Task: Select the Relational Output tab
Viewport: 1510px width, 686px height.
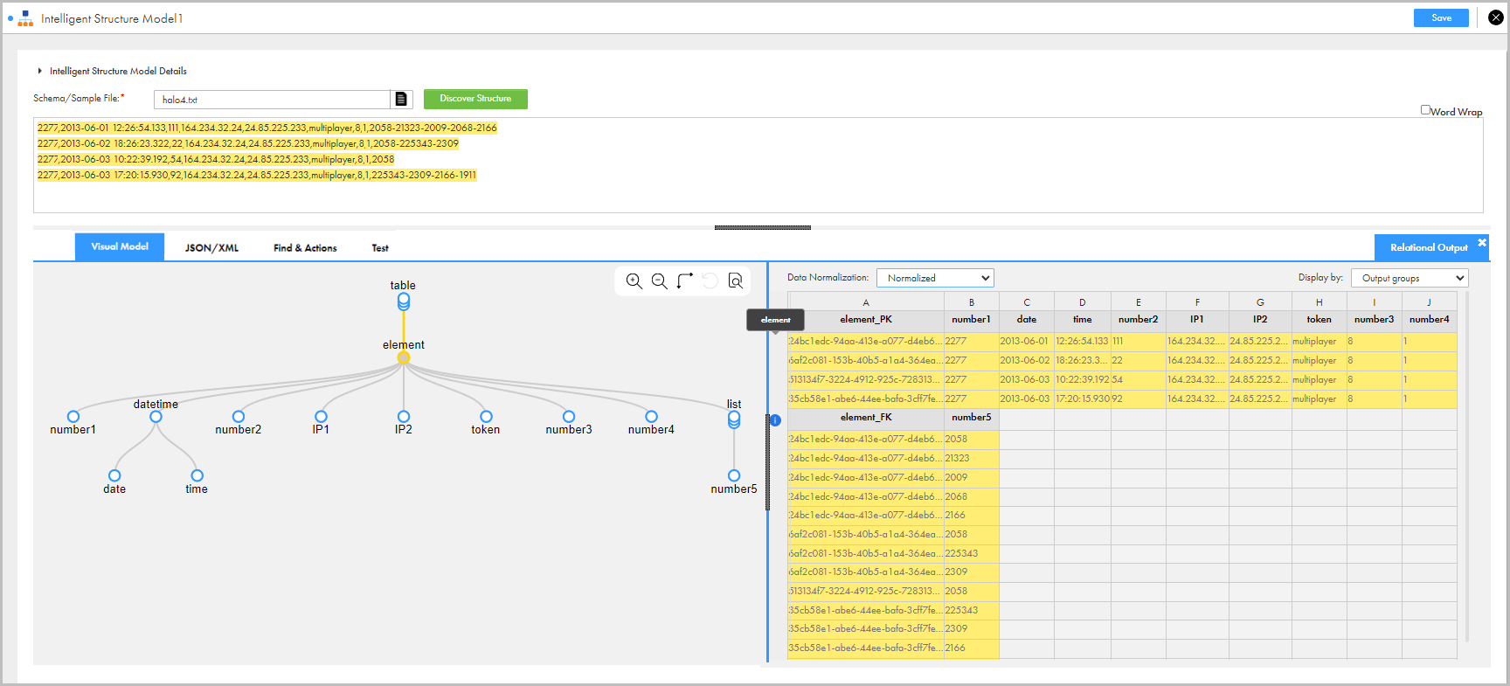Action: [x=1429, y=247]
